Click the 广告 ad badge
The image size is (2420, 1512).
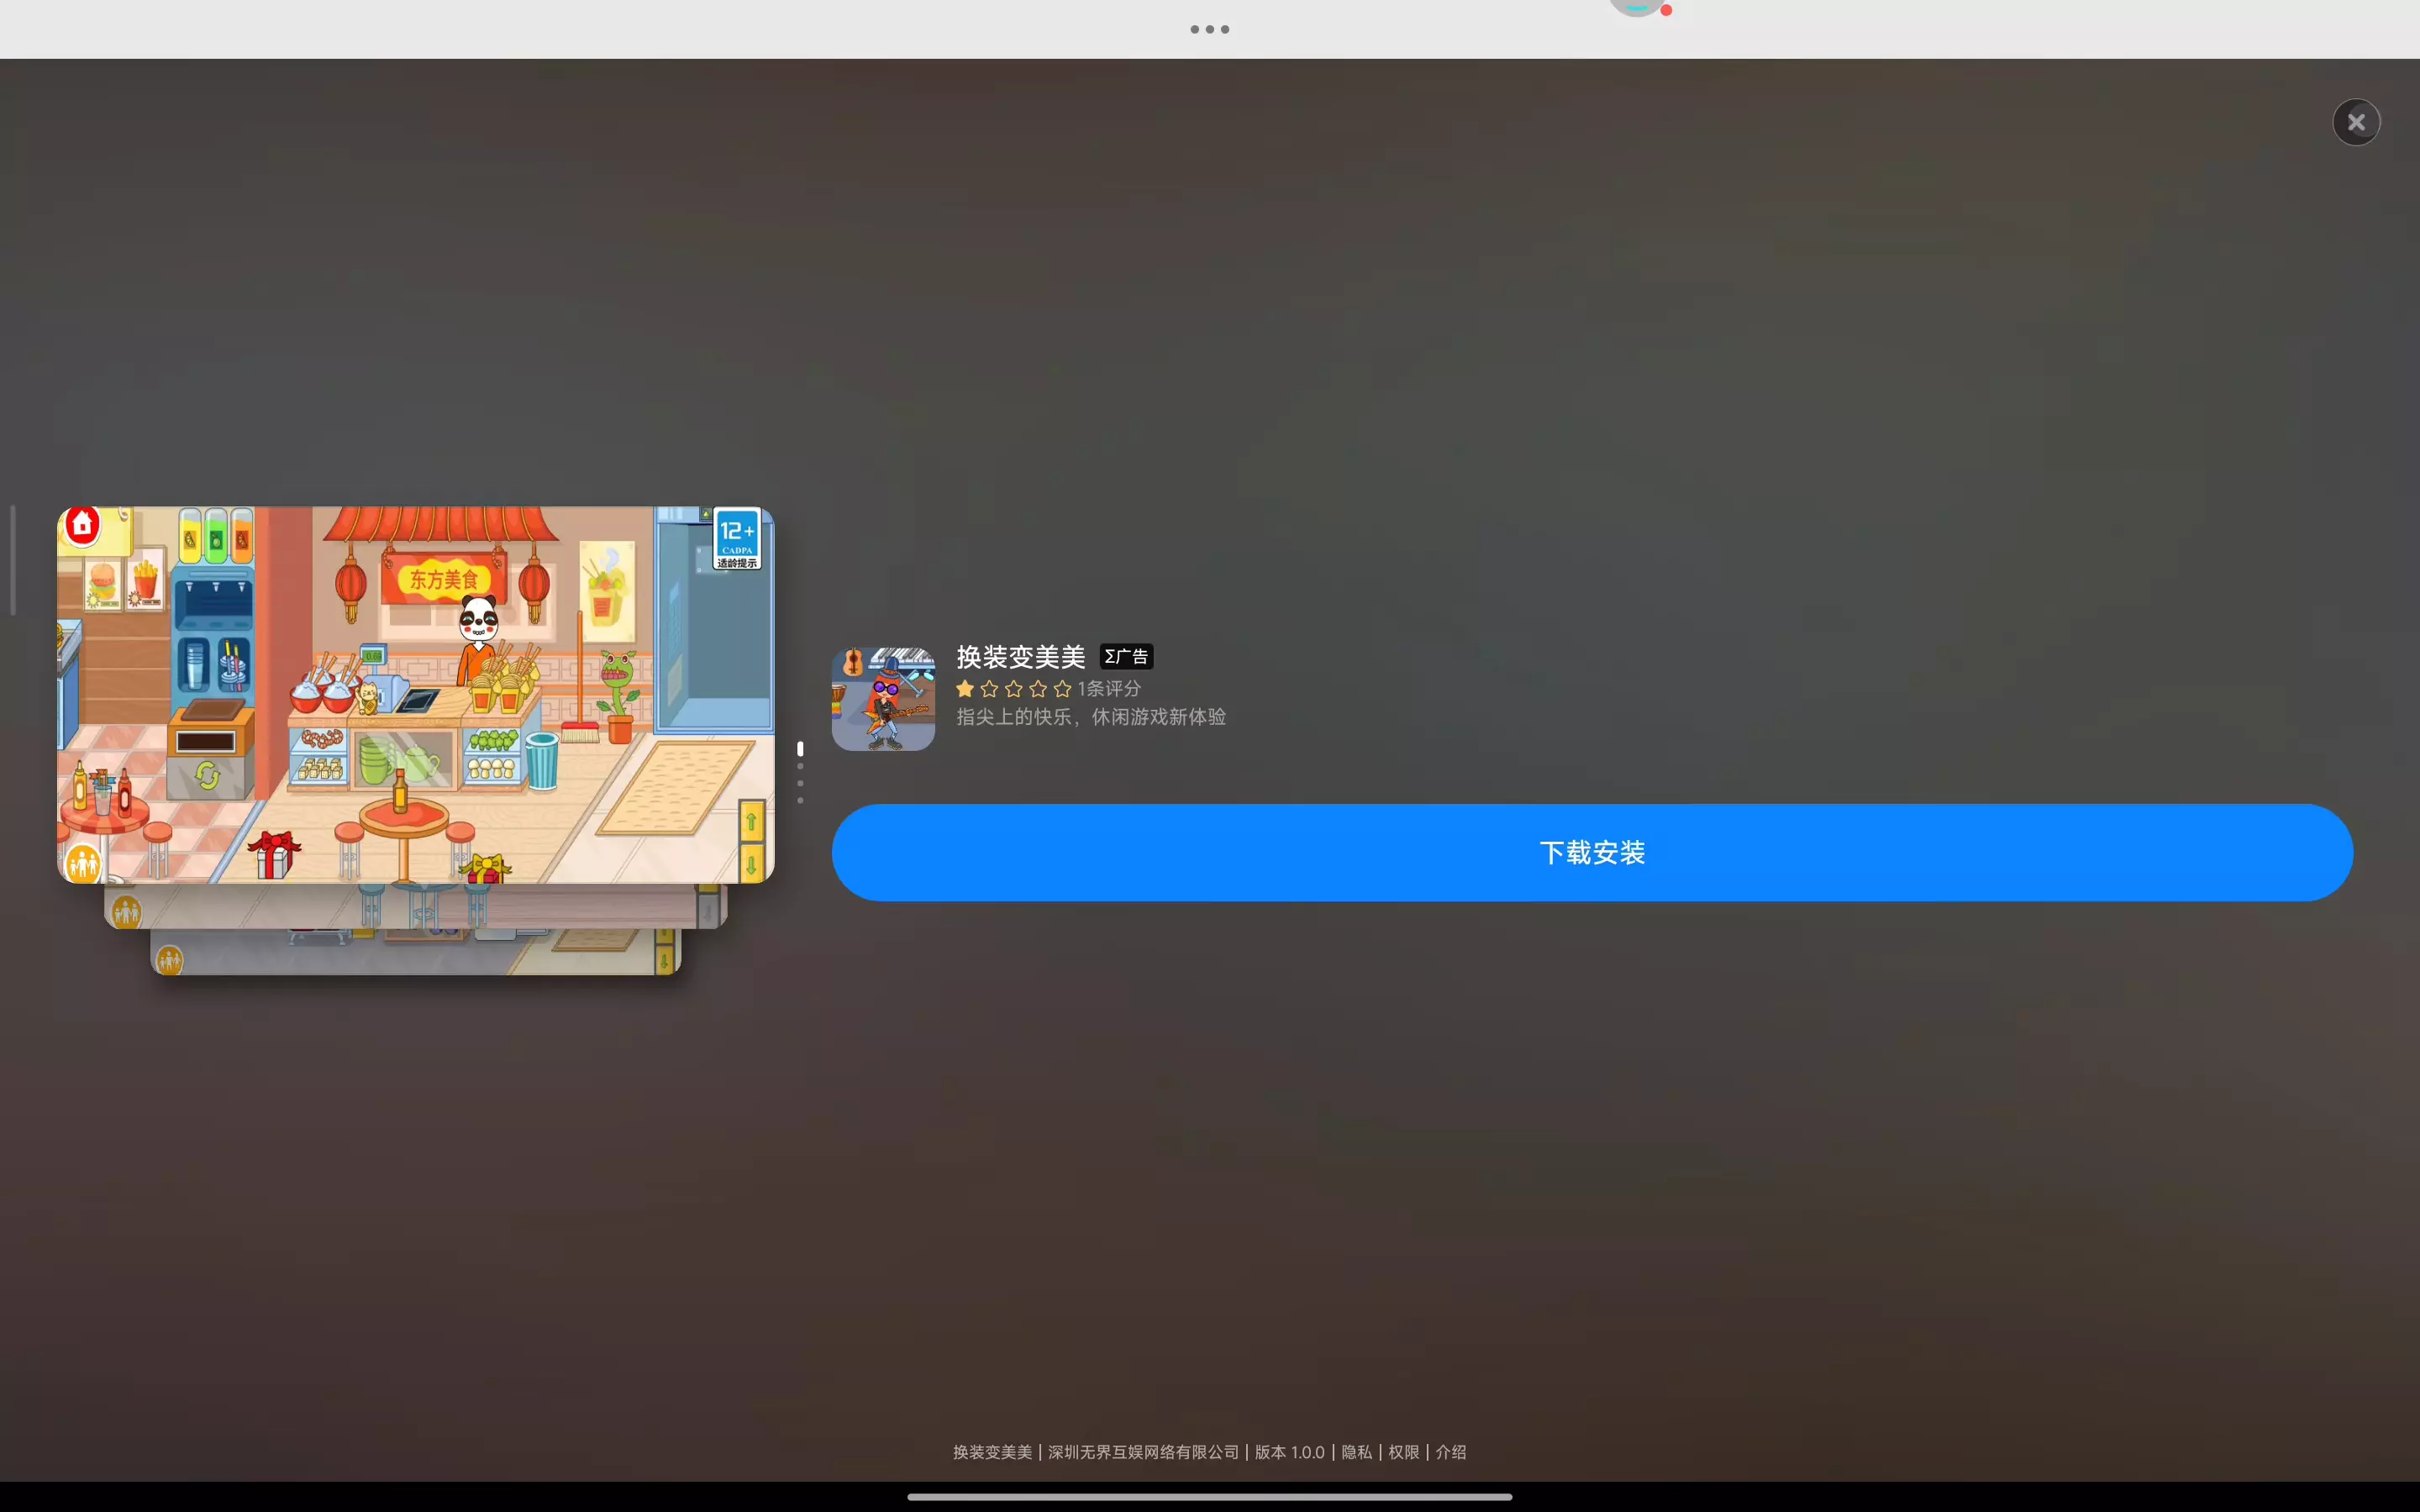[1126, 657]
